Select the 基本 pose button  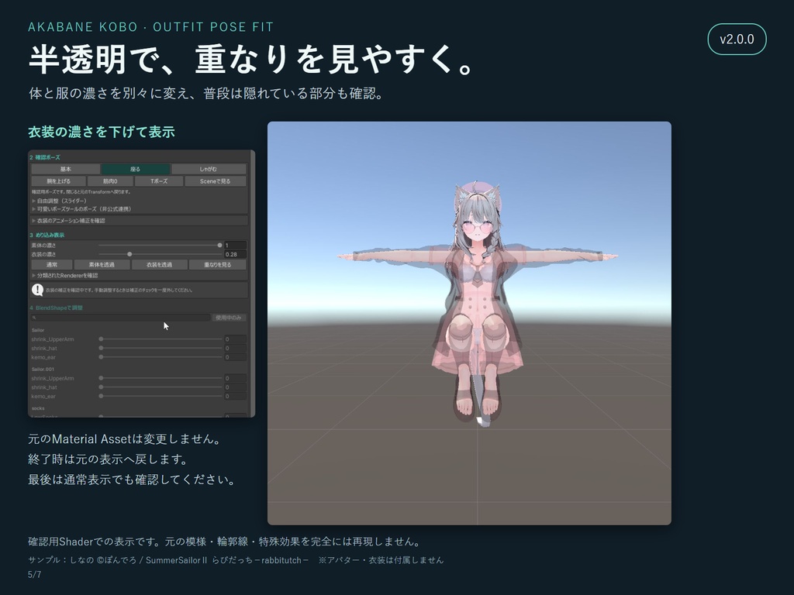[65, 169]
